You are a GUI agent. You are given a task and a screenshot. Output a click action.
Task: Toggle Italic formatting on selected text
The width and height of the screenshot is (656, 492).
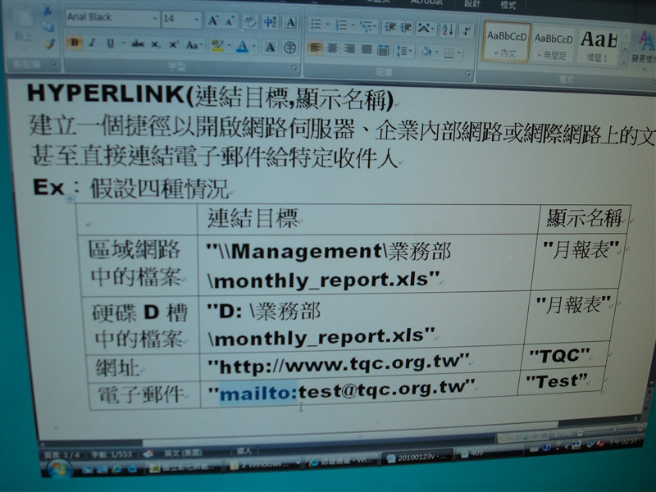pyautogui.click(x=93, y=43)
